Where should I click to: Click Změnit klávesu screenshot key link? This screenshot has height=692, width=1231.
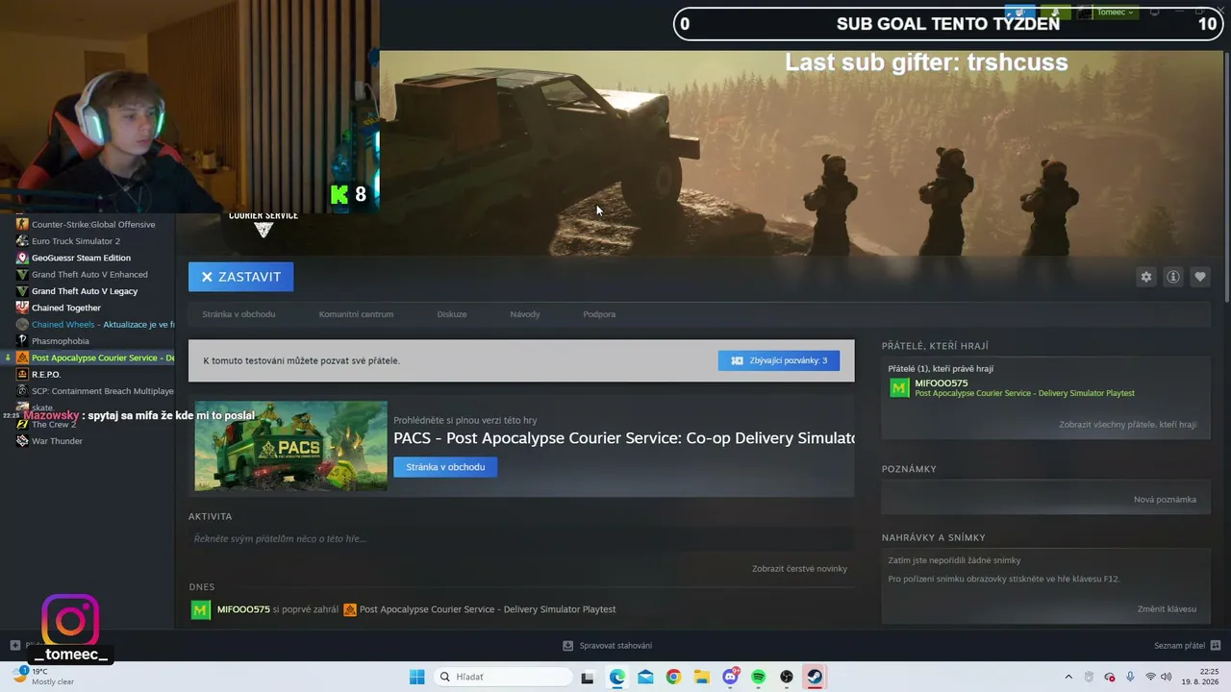(1167, 609)
